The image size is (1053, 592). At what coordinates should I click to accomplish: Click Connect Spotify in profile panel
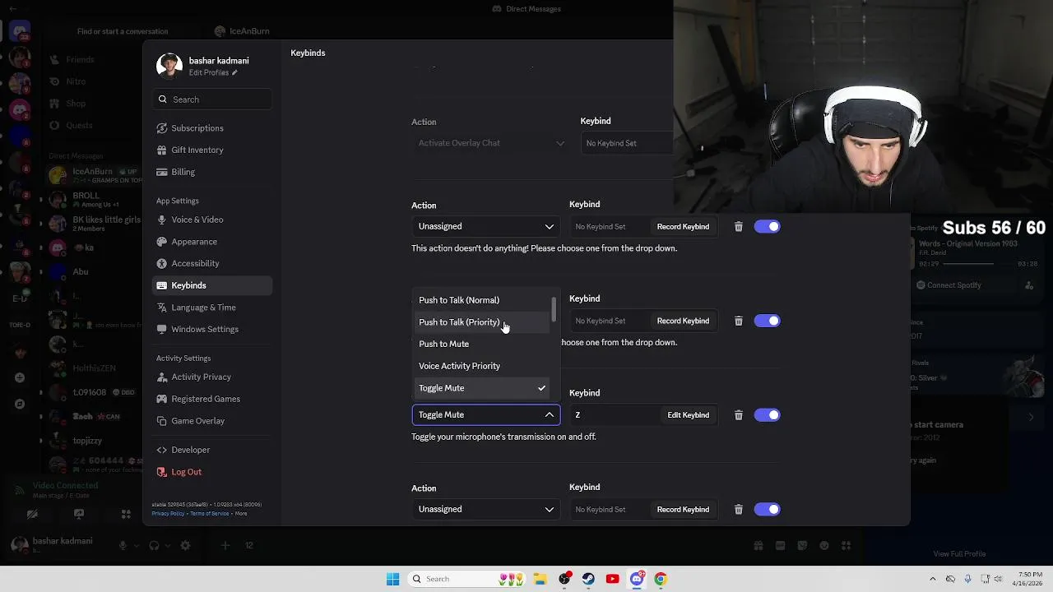tap(953, 285)
